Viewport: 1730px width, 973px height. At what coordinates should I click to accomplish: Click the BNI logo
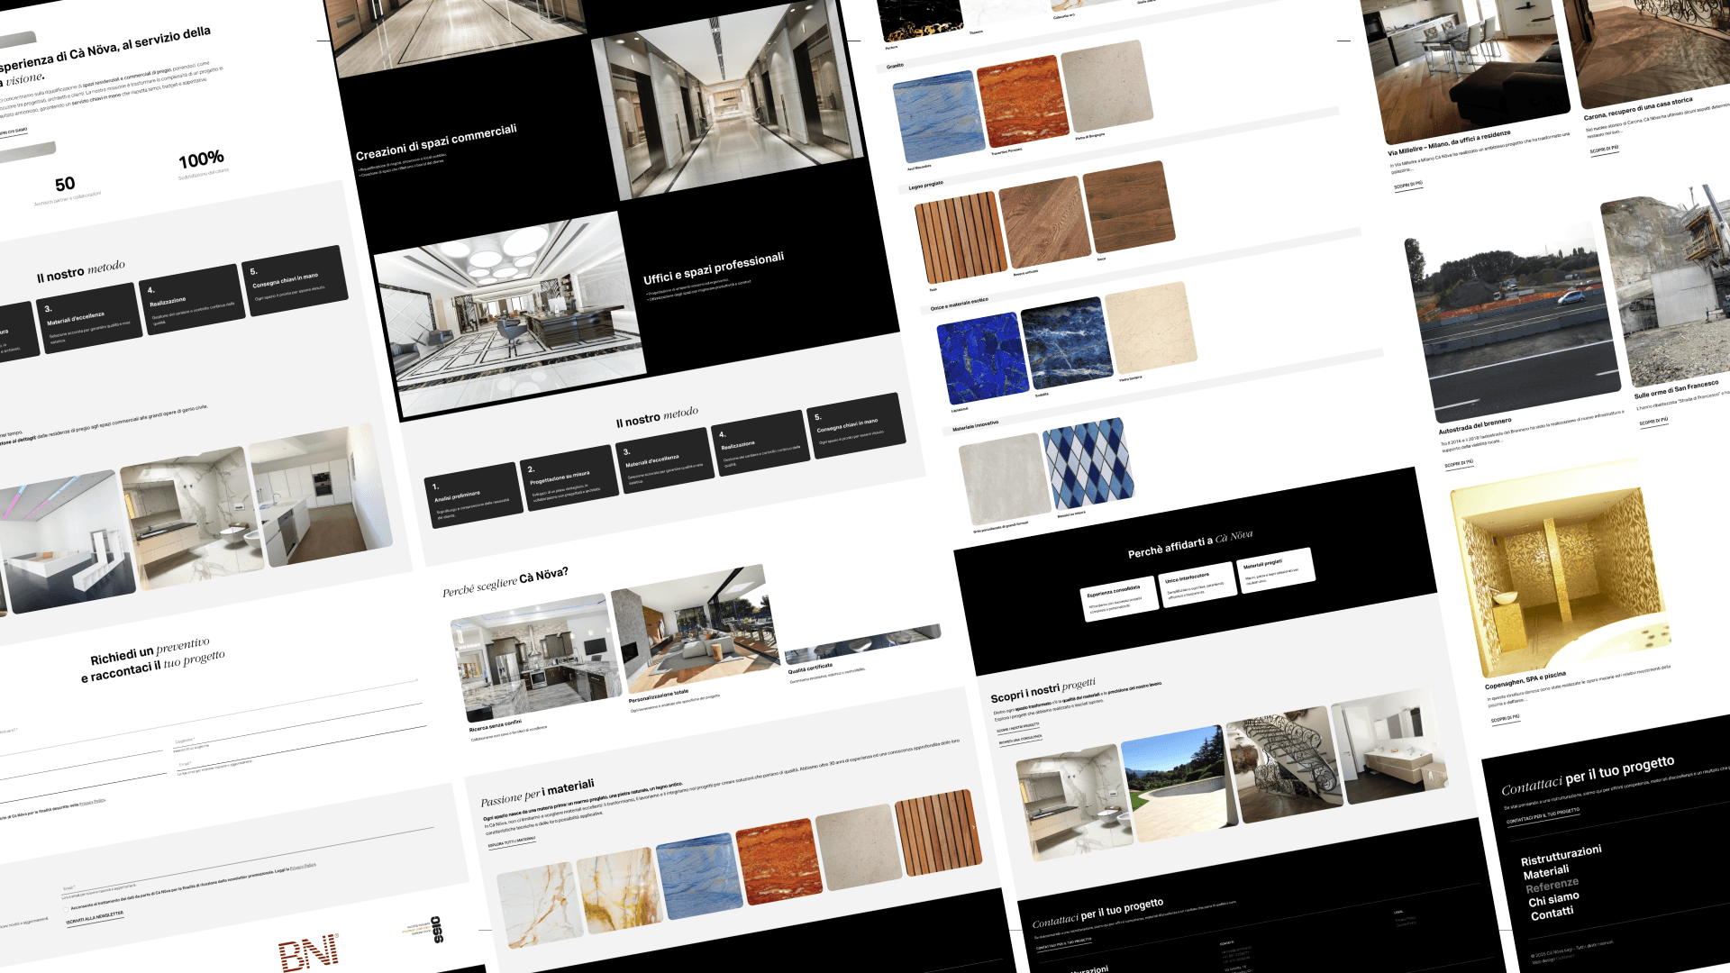(309, 954)
